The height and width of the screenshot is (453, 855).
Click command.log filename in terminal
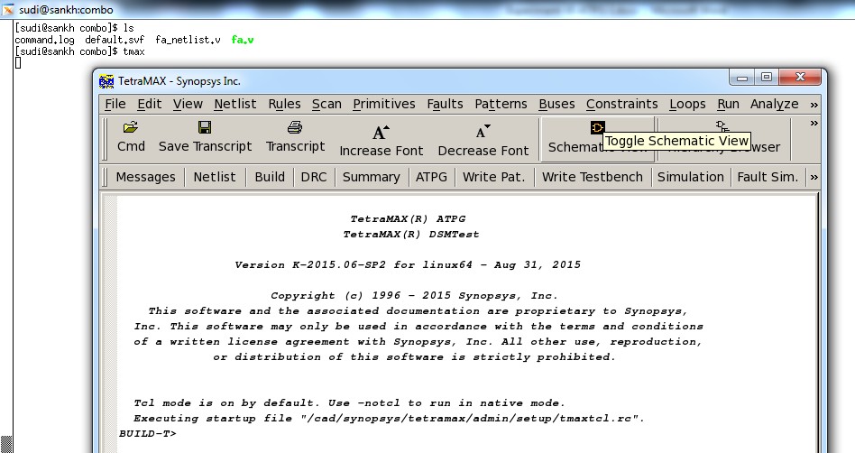click(44, 40)
